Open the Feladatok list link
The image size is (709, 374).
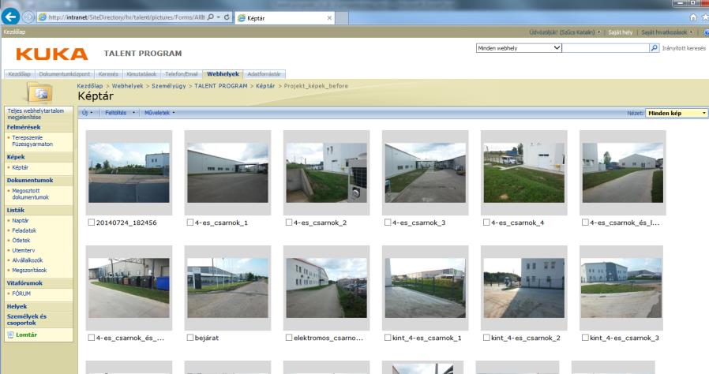pos(24,230)
